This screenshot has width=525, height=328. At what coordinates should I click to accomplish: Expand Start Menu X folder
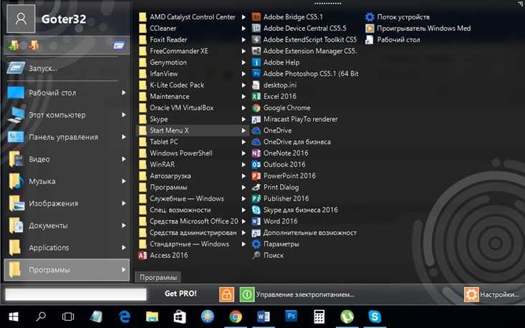[193, 130]
